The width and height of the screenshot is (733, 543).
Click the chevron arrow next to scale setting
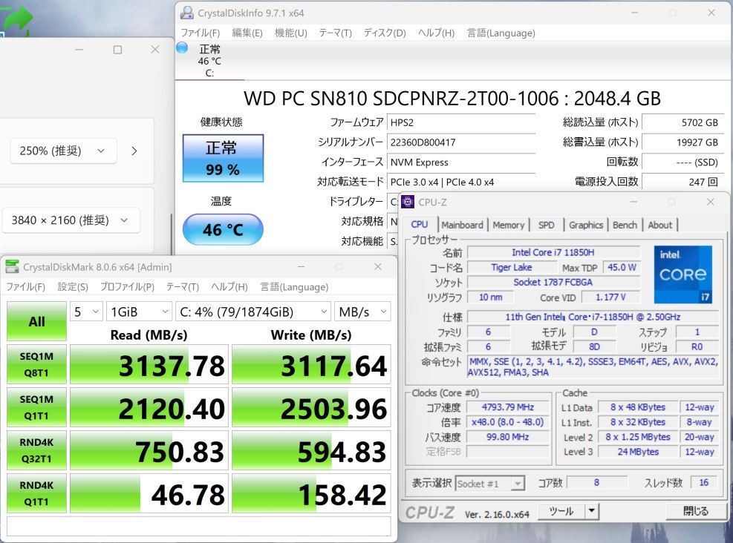coord(134,151)
